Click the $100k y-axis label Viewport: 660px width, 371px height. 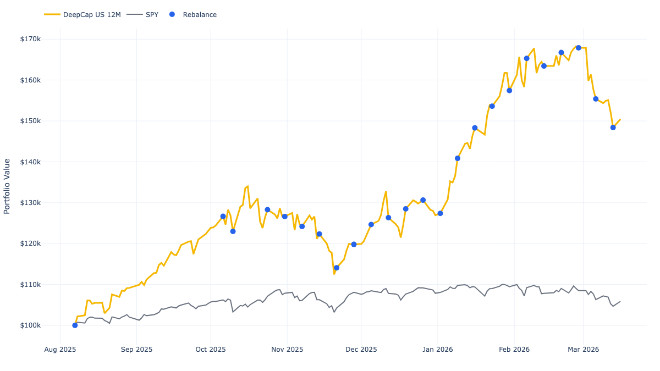[x=30, y=325]
